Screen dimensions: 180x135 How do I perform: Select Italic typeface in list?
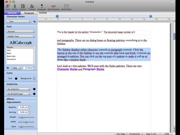pos(20,50)
